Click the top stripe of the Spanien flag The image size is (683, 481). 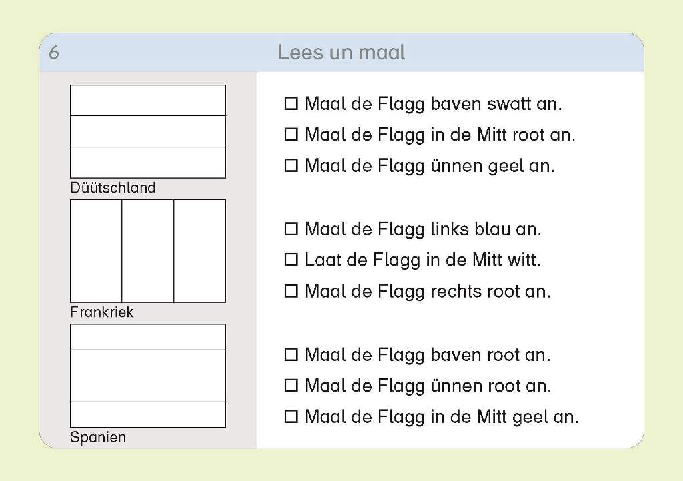pyautogui.click(x=147, y=337)
